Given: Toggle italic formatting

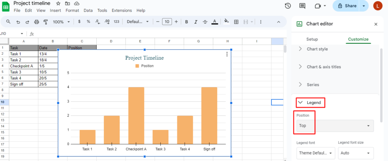Looking at the screenshot, I should click(x=196, y=22).
